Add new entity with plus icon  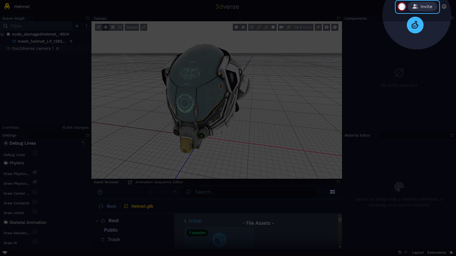pos(77,26)
